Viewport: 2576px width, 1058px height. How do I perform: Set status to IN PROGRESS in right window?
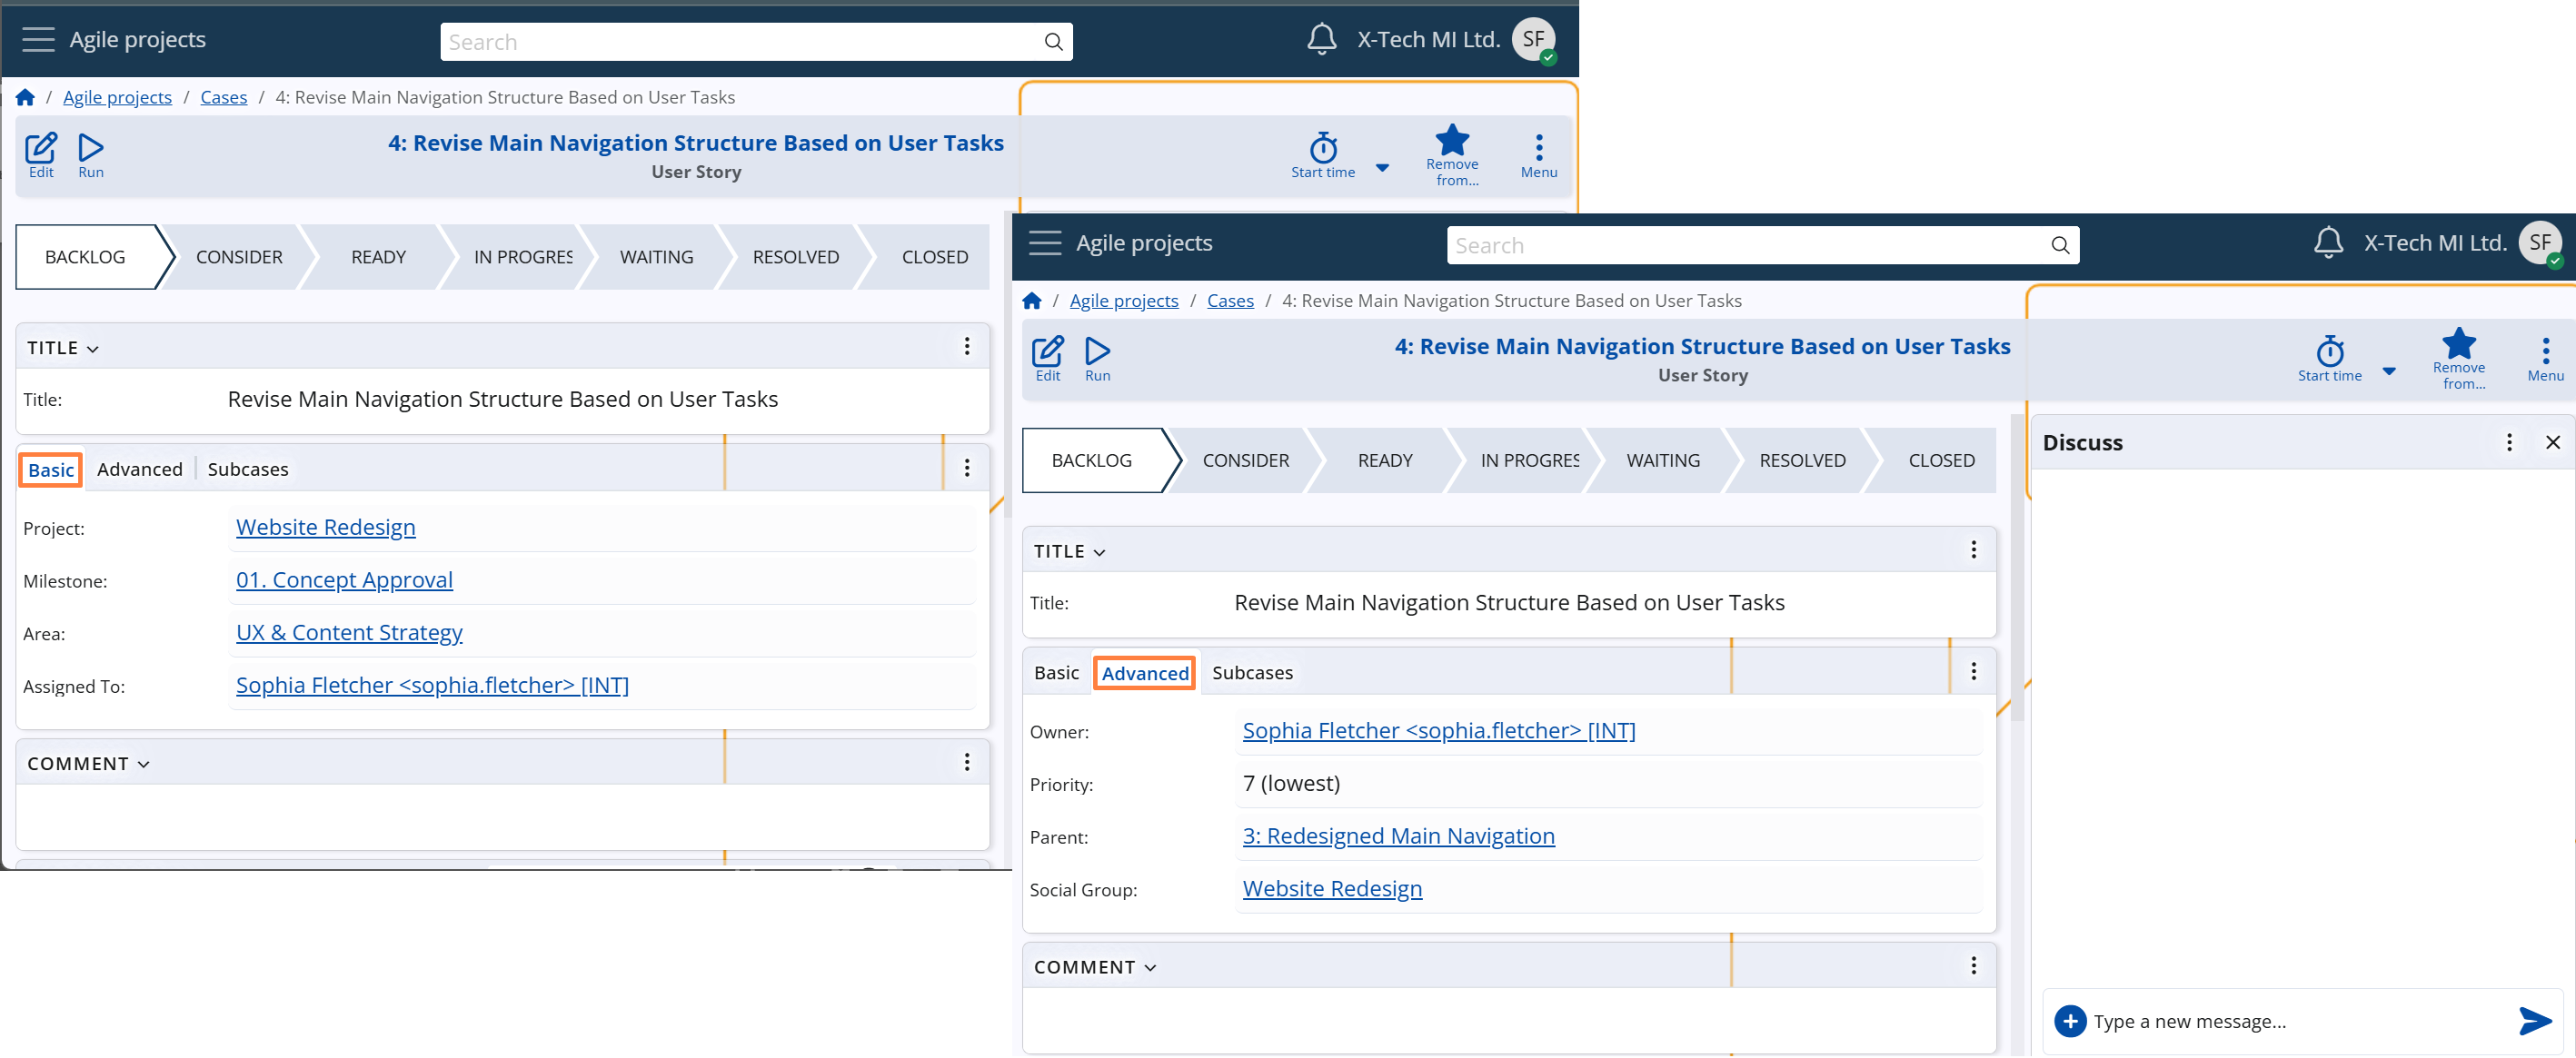pos(1528,460)
